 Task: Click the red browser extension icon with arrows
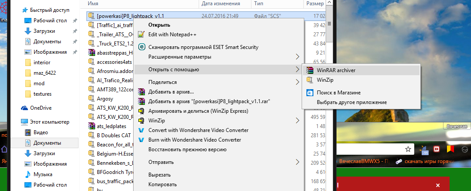pos(437,149)
